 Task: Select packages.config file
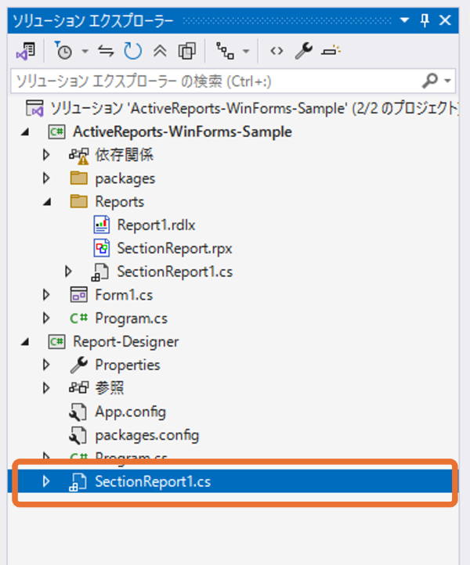click(146, 435)
